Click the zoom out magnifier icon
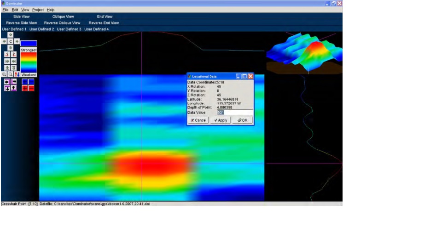Viewport: 442px width, 248px height. point(11,74)
